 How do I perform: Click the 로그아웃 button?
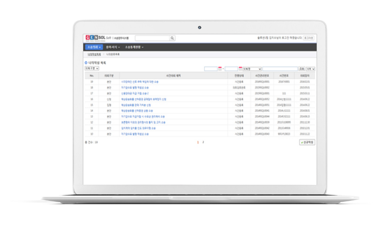coord(309,38)
